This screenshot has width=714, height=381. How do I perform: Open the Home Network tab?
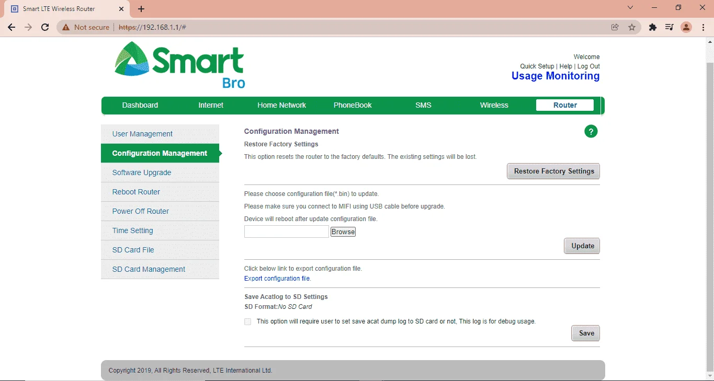[x=282, y=105]
